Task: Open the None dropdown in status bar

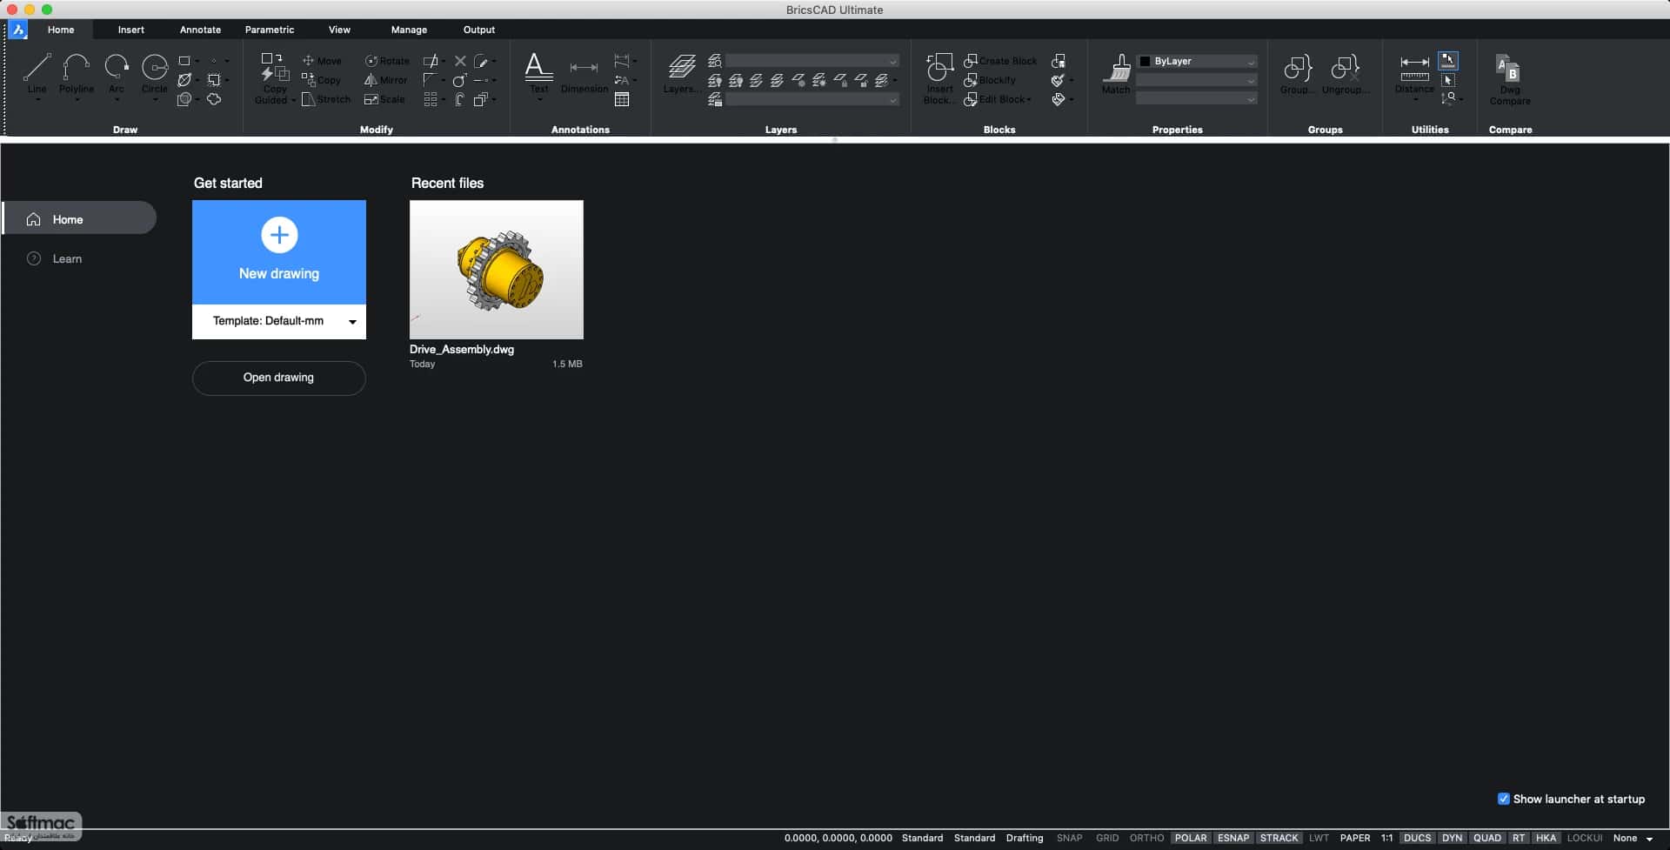Action: tap(1633, 838)
